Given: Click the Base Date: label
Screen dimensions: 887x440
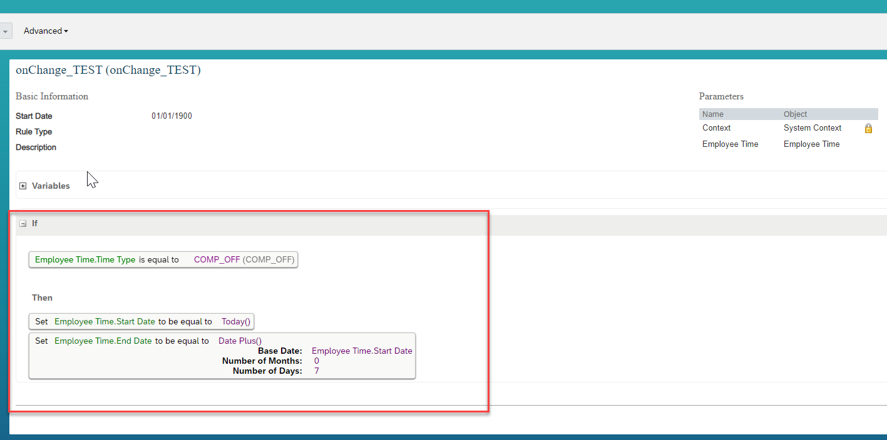Looking at the screenshot, I should pos(280,351).
